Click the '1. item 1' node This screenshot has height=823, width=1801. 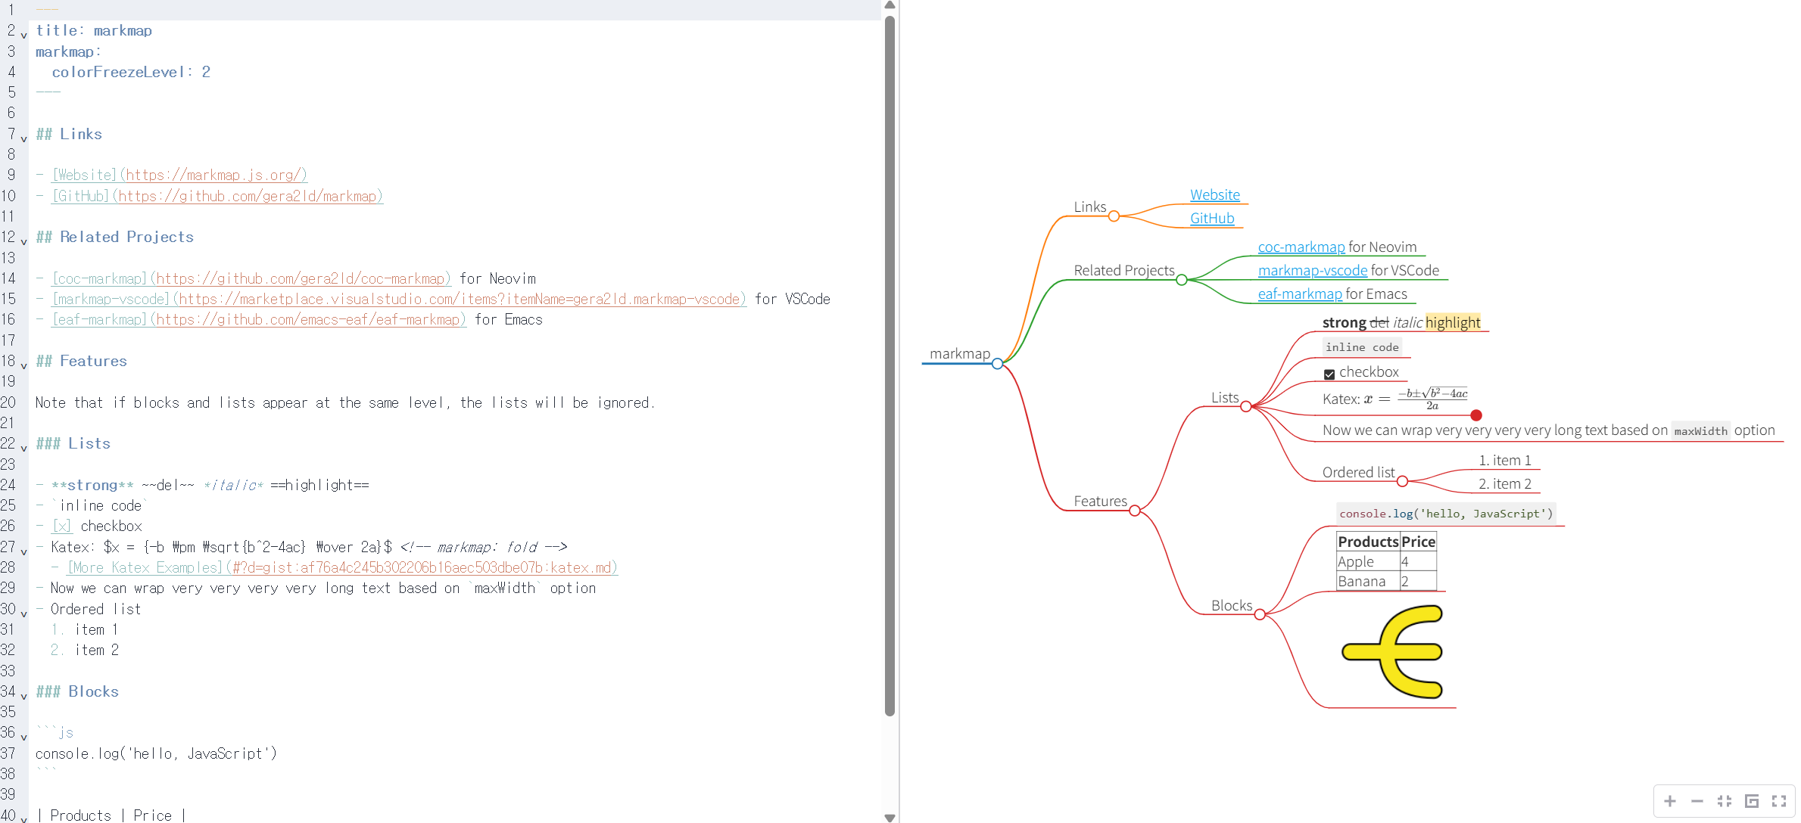click(1505, 461)
